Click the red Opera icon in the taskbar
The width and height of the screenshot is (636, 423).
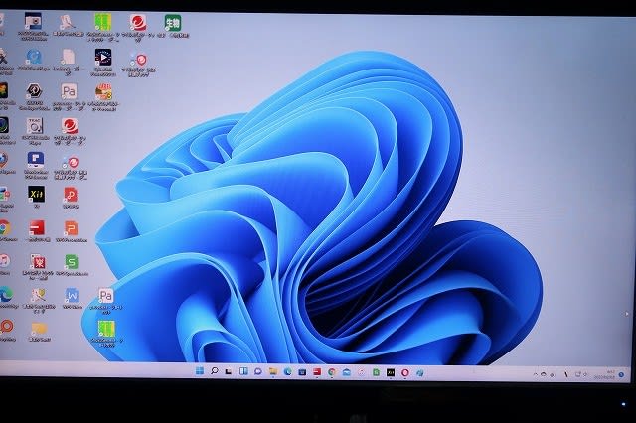404,371
